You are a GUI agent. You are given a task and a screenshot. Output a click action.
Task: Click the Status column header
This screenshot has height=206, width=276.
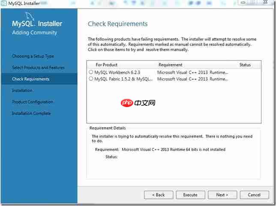[x=245, y=65]
